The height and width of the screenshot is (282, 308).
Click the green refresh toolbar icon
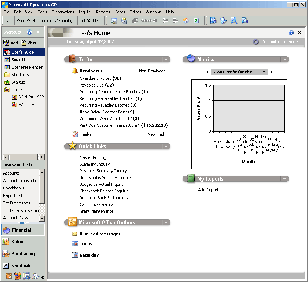(196, 21)
